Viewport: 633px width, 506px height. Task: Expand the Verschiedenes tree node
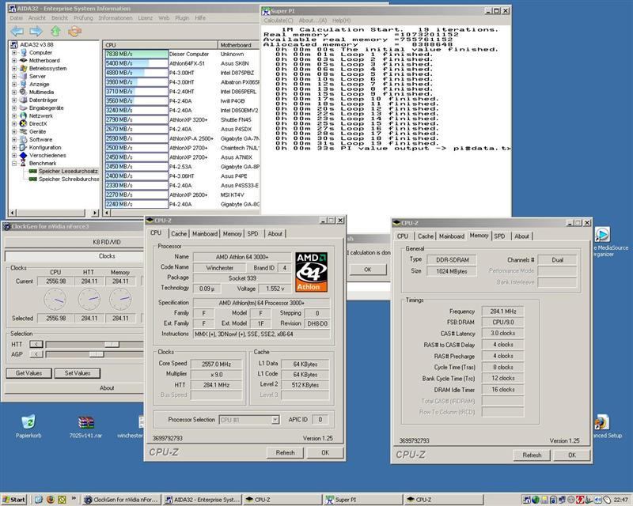(x=14, y=155)
